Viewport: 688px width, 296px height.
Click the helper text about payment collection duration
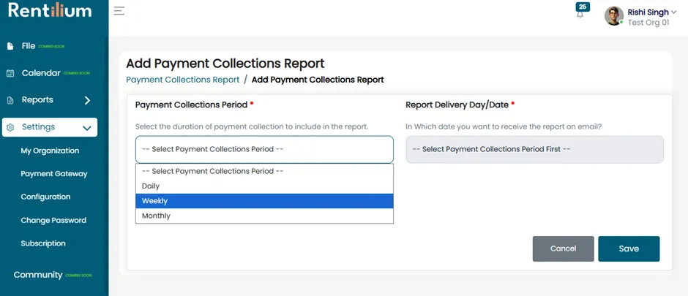(252, 126)
